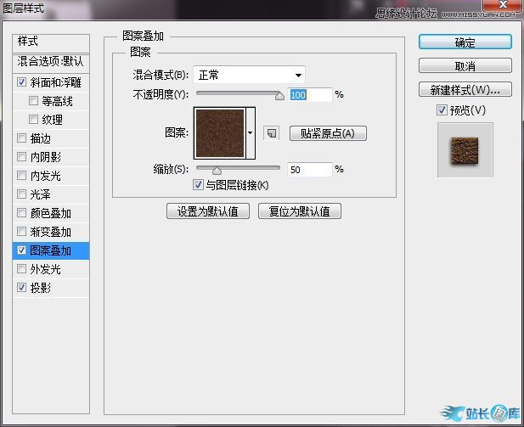
Task: Enable the Stroke style checkbox
Action: click(x=21, y=139)
